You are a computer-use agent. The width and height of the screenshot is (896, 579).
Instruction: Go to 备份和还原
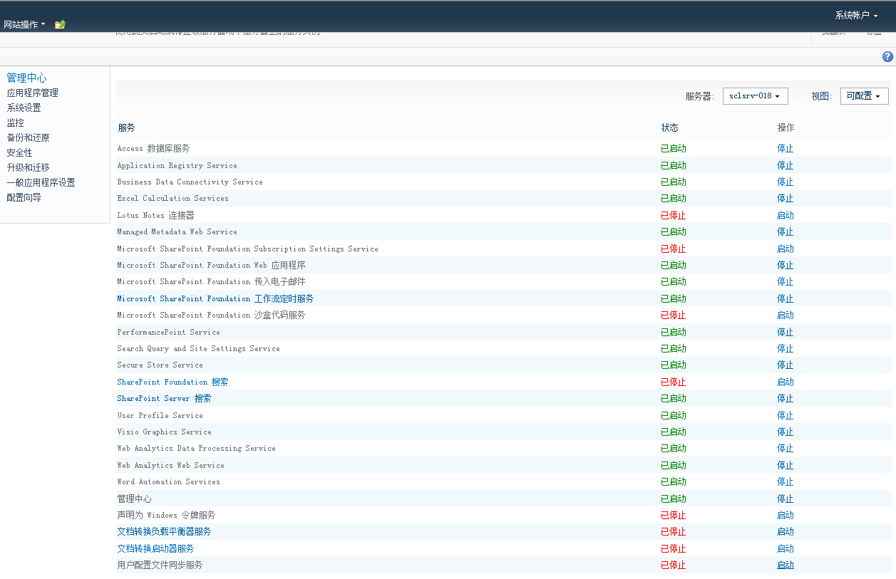point(28,137)
